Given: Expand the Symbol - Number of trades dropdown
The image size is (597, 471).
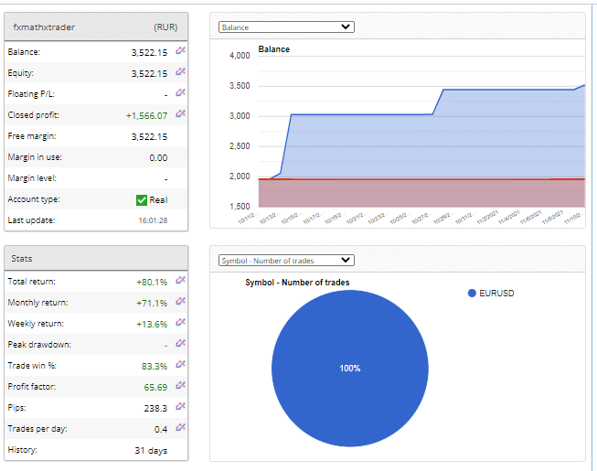Looking at the screenshot, I should click(286, 261).
